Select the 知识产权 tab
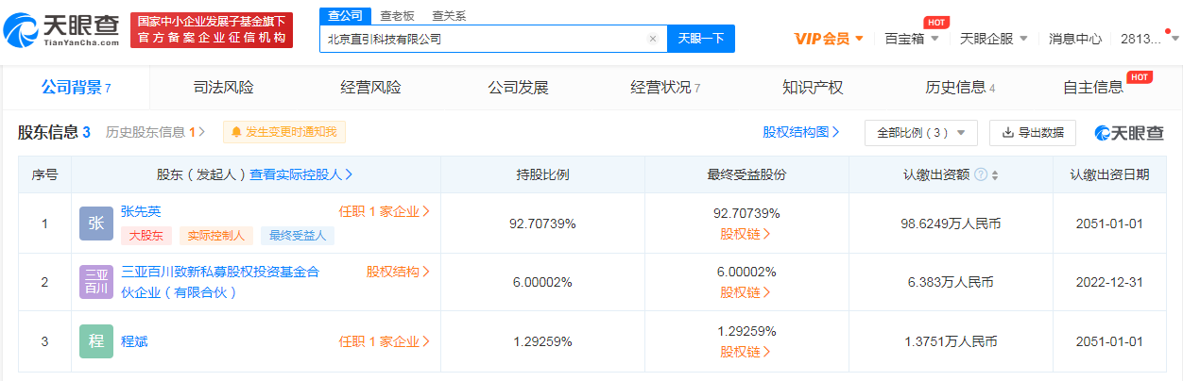 tap(813, 88)
